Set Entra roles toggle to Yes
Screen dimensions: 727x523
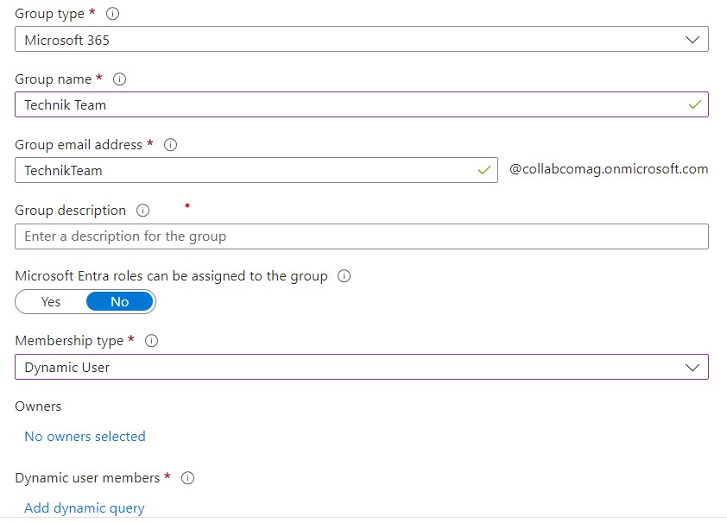(51, 302)
